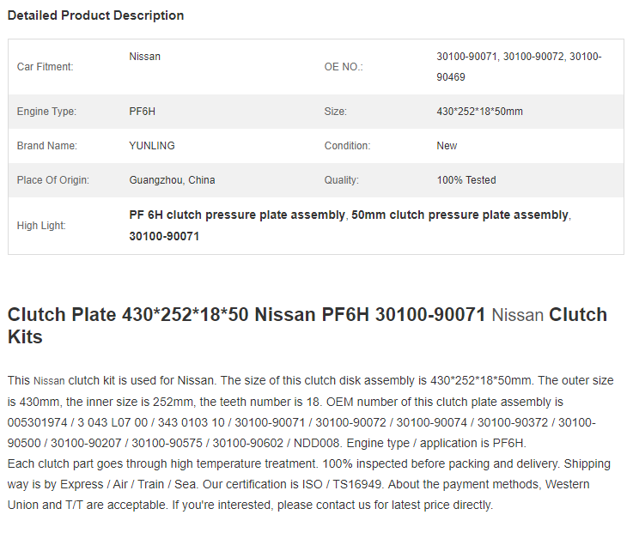Open the 30100-90071 highlight keyword
Viewport: 639px width, 545px height.
164,236
